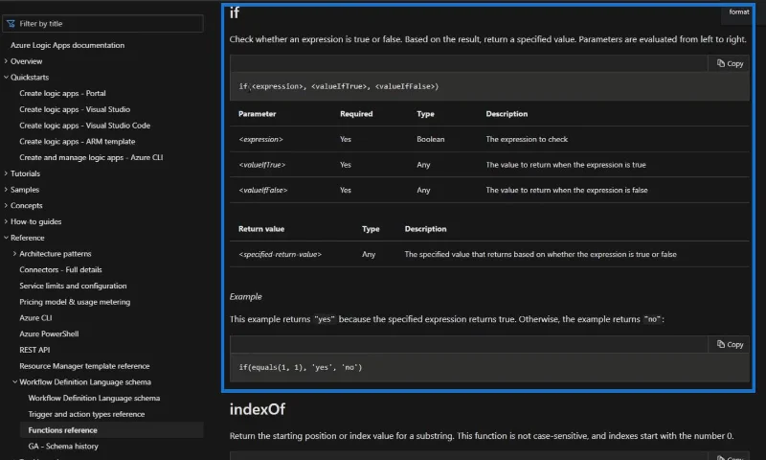Click the if(<expression>, <valueIfTrue>, <valueIfFalse>) code
Screen dimensions: 766x460
(339, 86)
